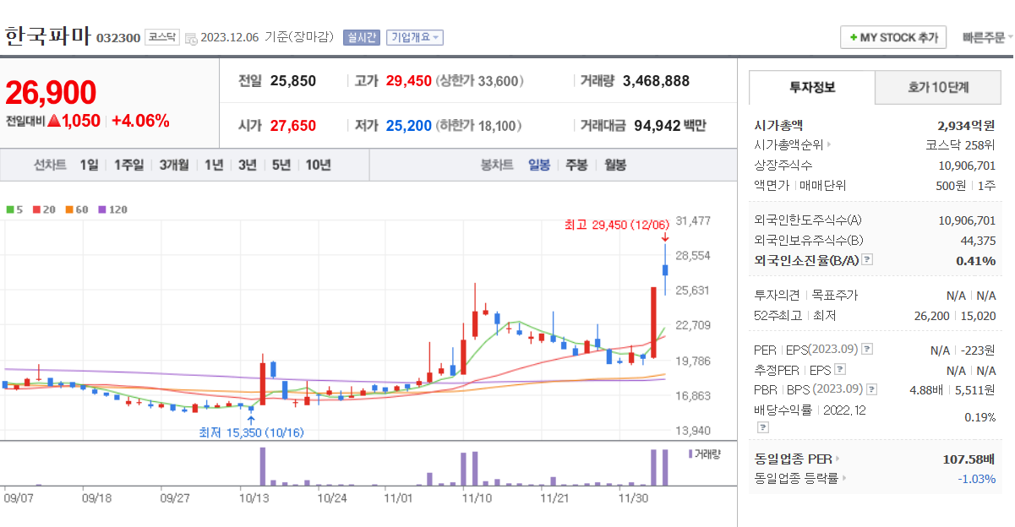Open help icon below 배당수익률 label

762,427
